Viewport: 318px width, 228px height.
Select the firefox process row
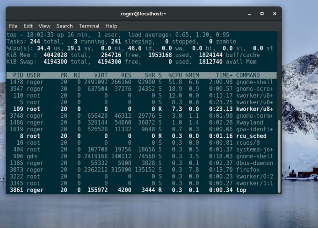(x=140, y=170)
